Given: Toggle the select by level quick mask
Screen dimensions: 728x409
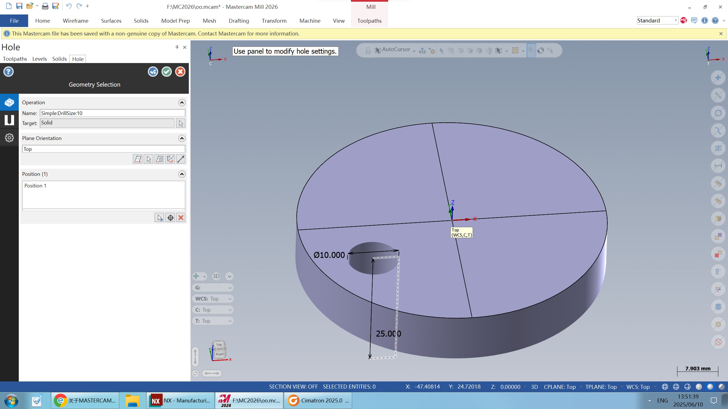Looking at the screenshot, I should point(718,307).
